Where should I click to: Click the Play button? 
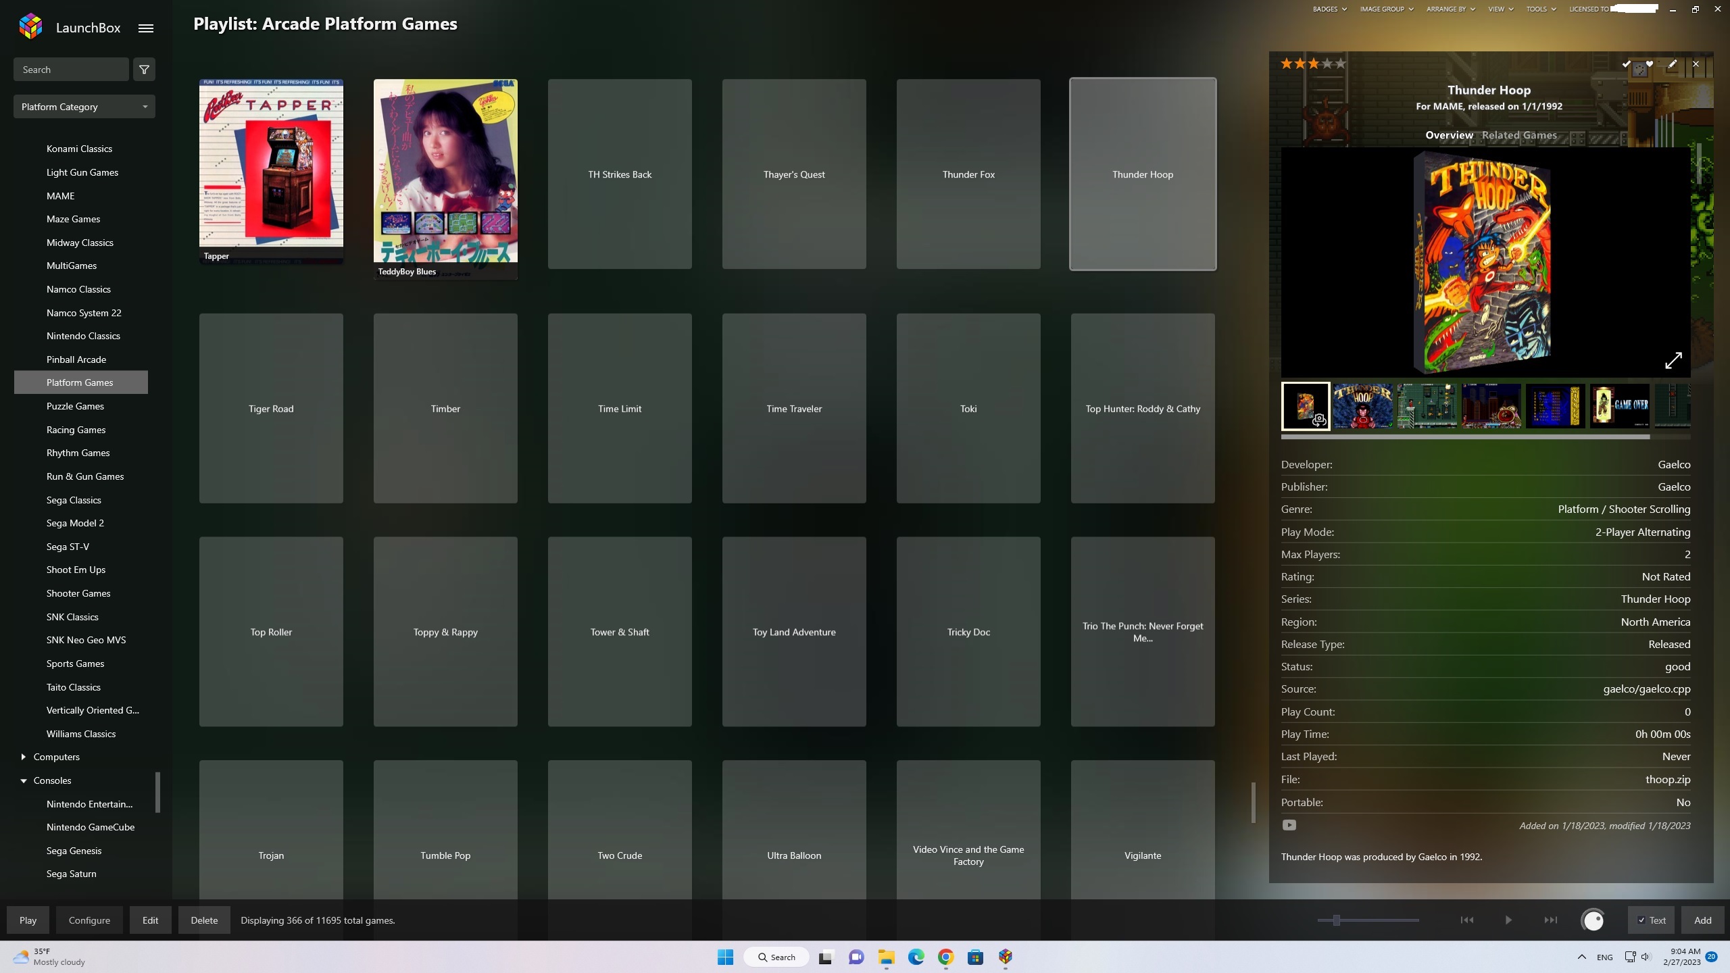tap(28, 920)
